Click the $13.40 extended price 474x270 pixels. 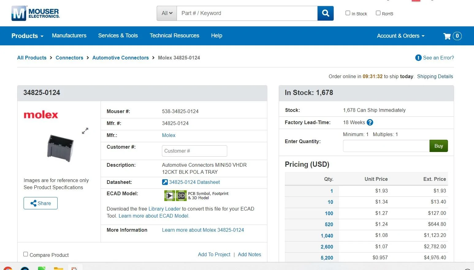tap(438, 202)
